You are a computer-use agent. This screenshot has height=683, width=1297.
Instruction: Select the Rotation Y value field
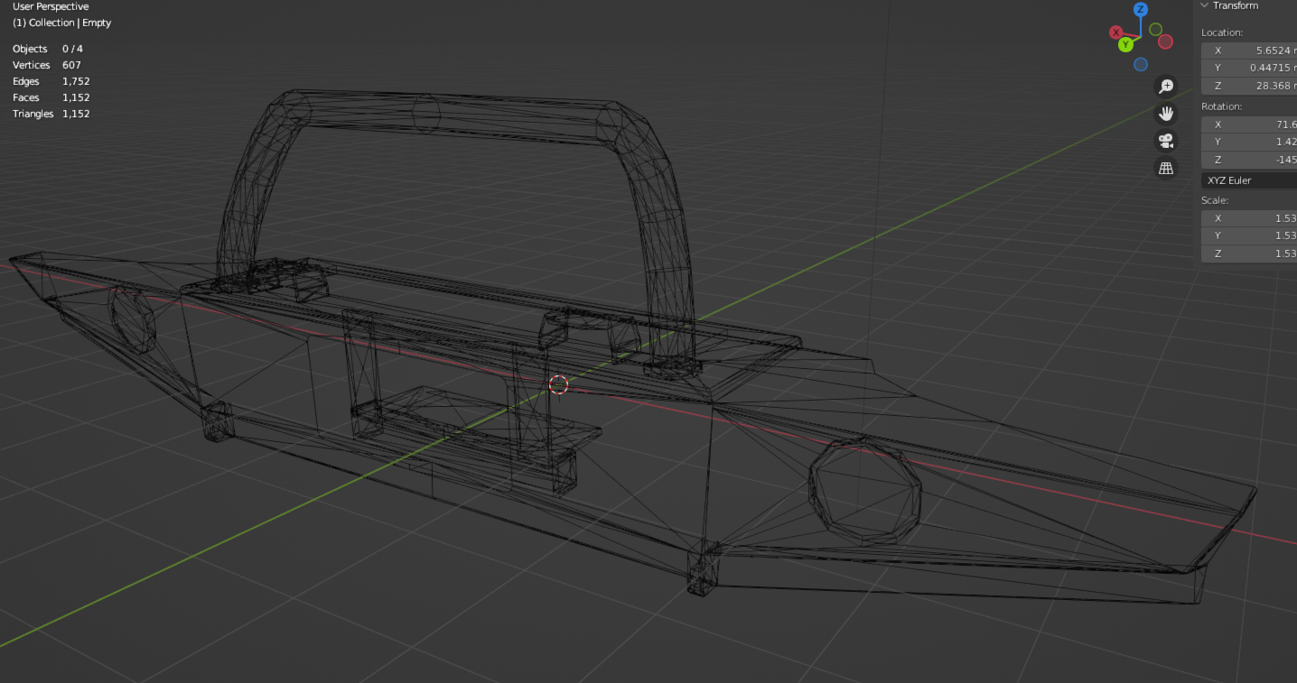(1250, 142)
